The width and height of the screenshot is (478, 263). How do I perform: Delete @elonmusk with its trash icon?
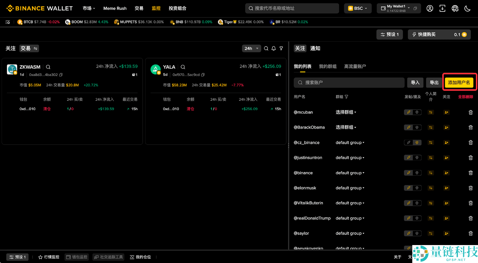(x=471, y=188)
